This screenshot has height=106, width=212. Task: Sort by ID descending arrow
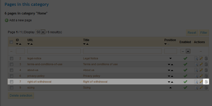(17, 44)
